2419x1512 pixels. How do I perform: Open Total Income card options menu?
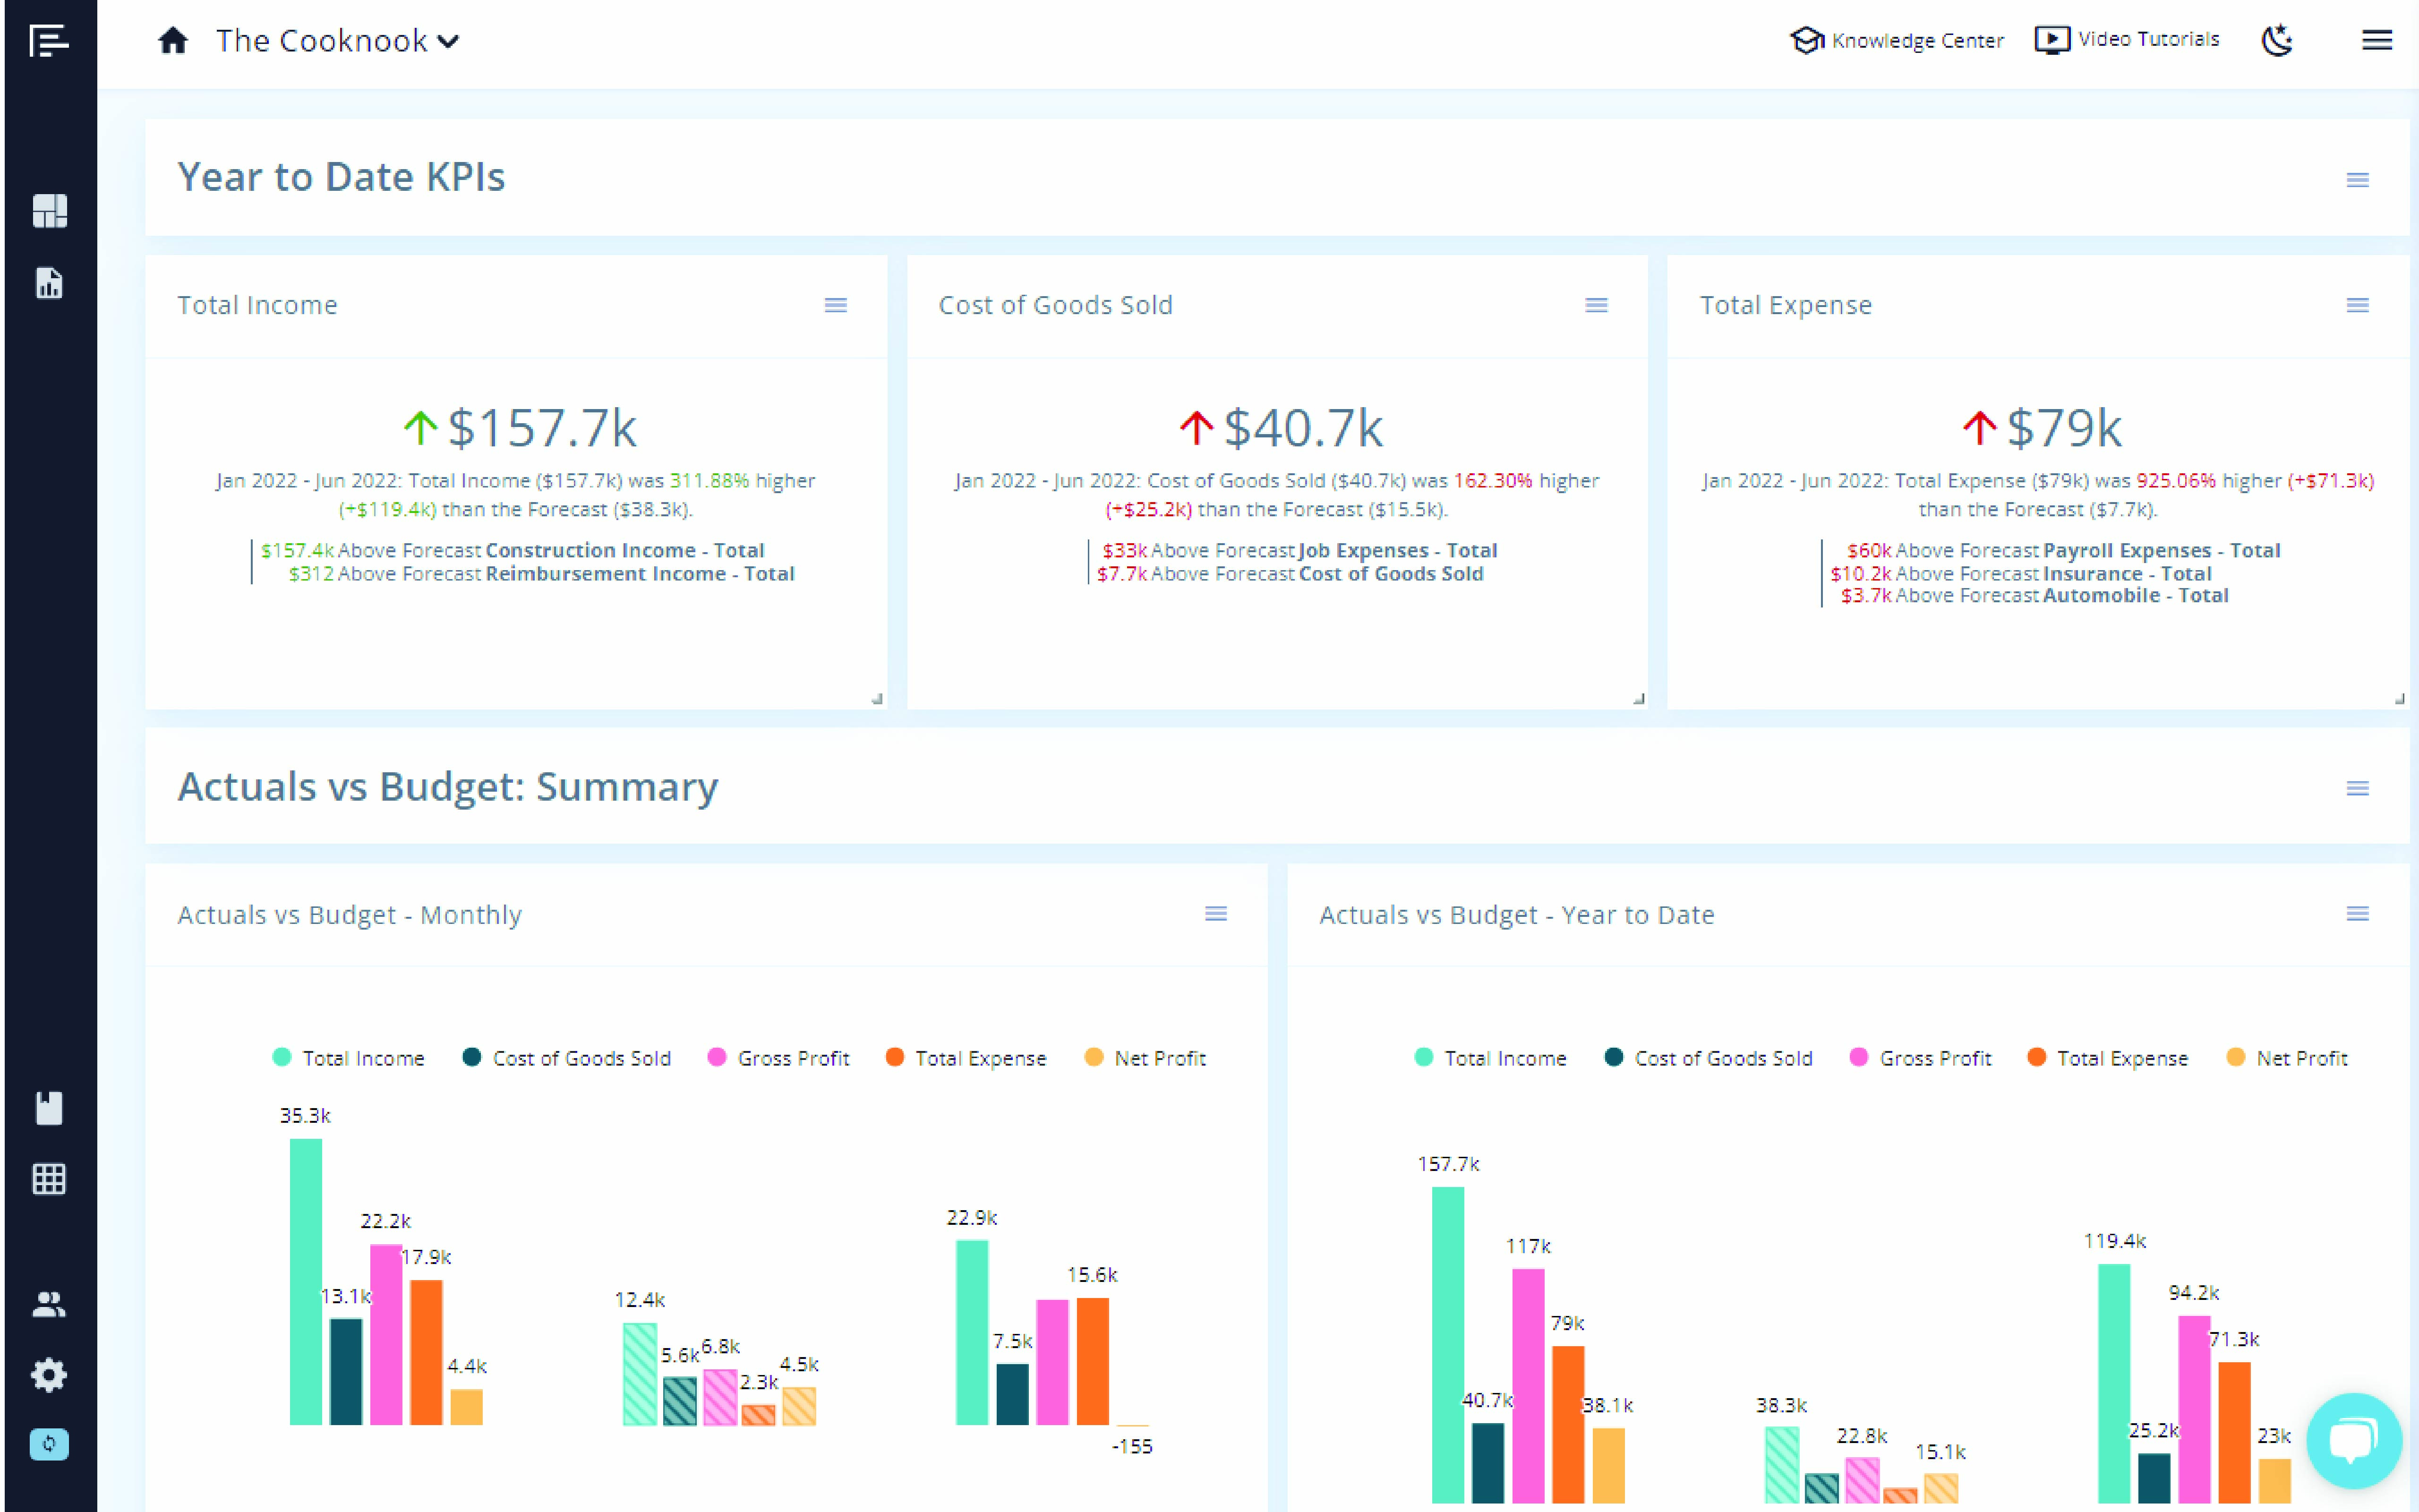tap(835, 305)
